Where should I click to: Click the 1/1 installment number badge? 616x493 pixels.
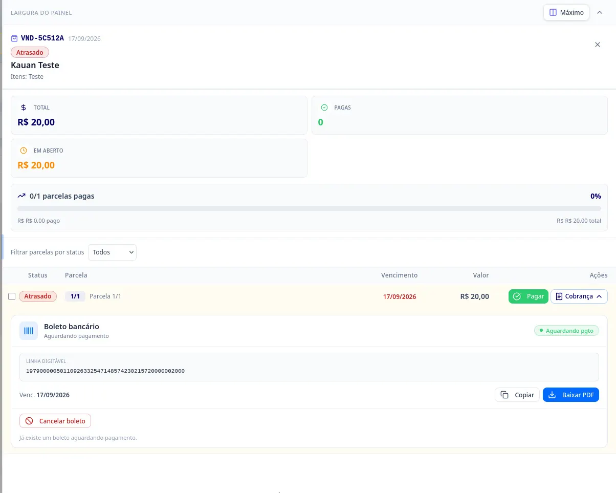(x=75, y=296)
